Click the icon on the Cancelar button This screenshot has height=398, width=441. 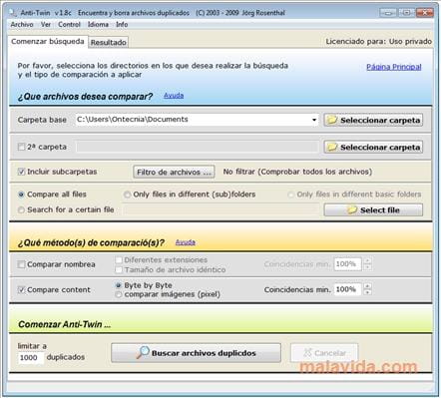point(307,353)
